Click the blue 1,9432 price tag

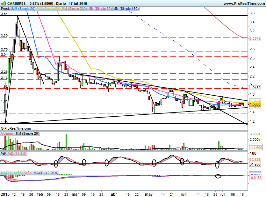click(x=255, y=87)
